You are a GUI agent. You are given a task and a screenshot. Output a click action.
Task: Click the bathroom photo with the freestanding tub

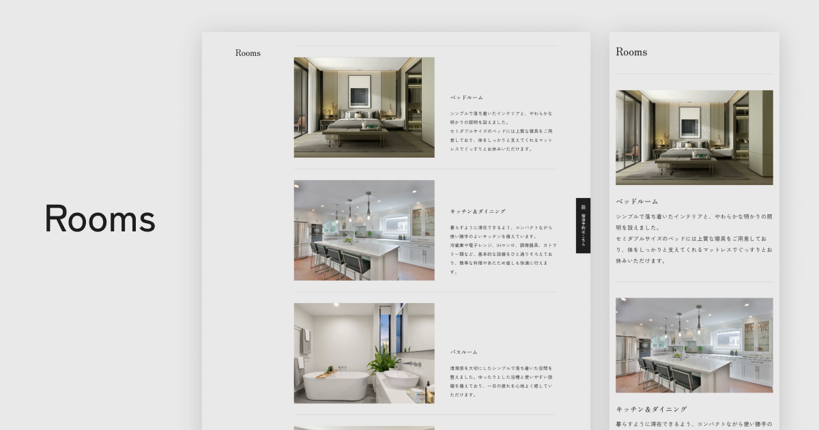click(x=364, y=353)
